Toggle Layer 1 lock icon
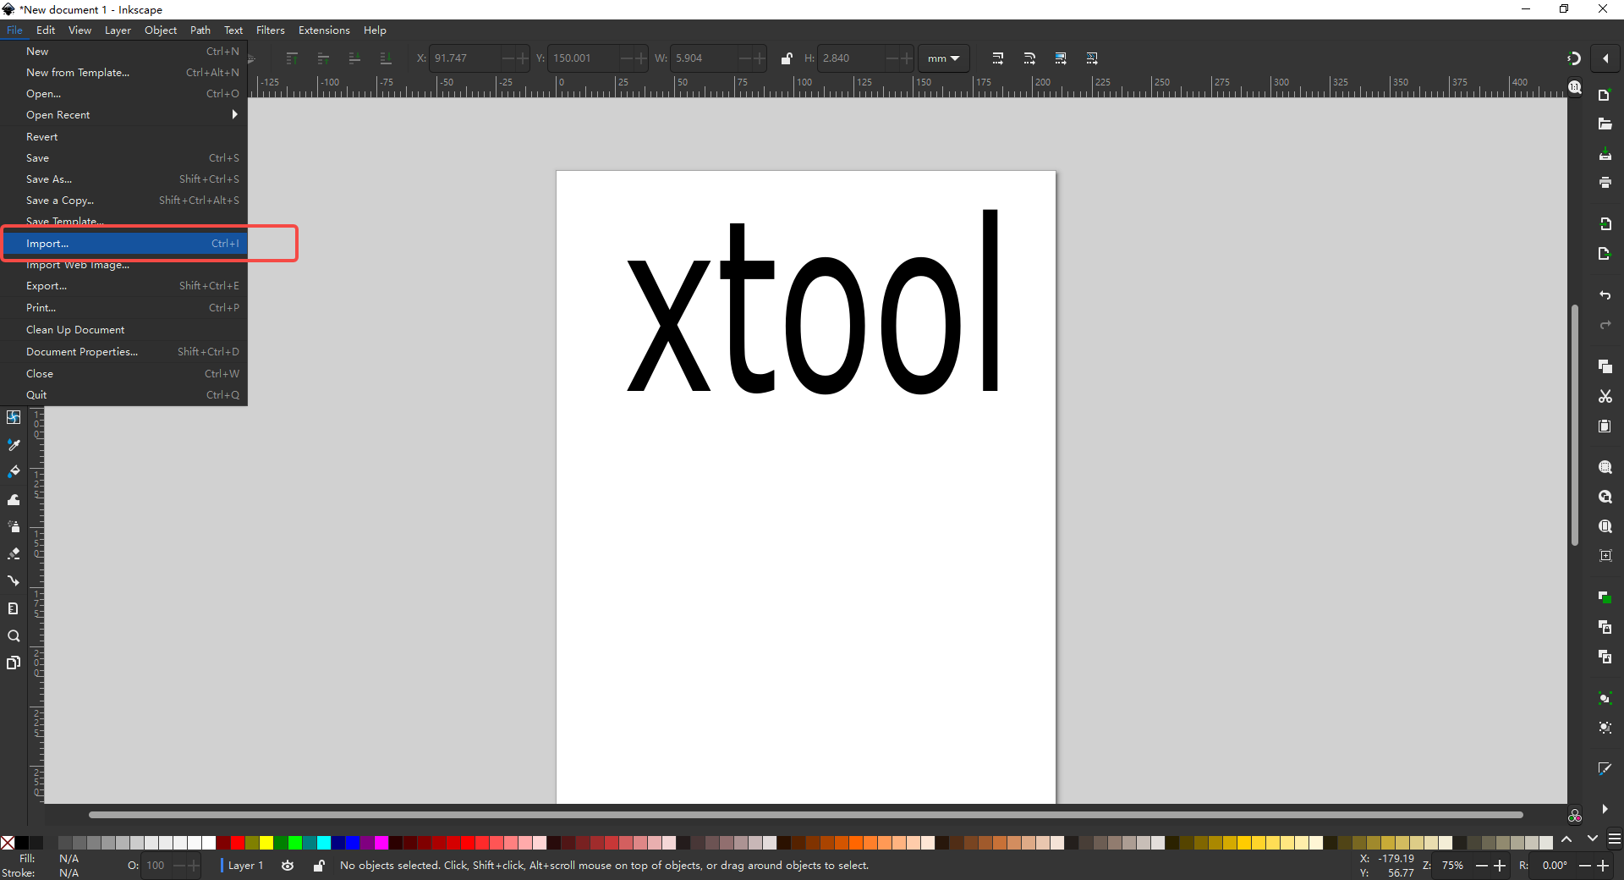Screen dimensions: 1624x880 tap(319, 866)
